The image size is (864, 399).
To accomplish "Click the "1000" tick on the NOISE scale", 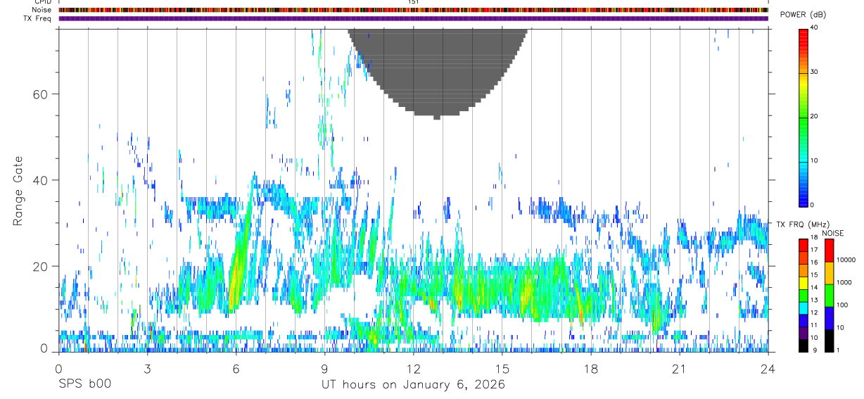I will (x=845, y=282).
